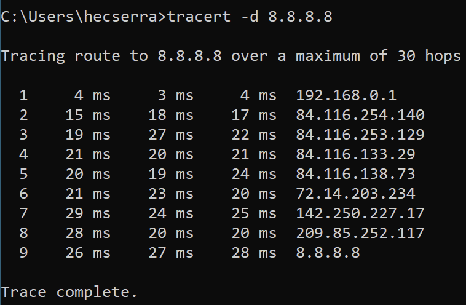Screen dimensions: 466x305
Task: Click the 29 ms value in hop 7
Action: 88,214
